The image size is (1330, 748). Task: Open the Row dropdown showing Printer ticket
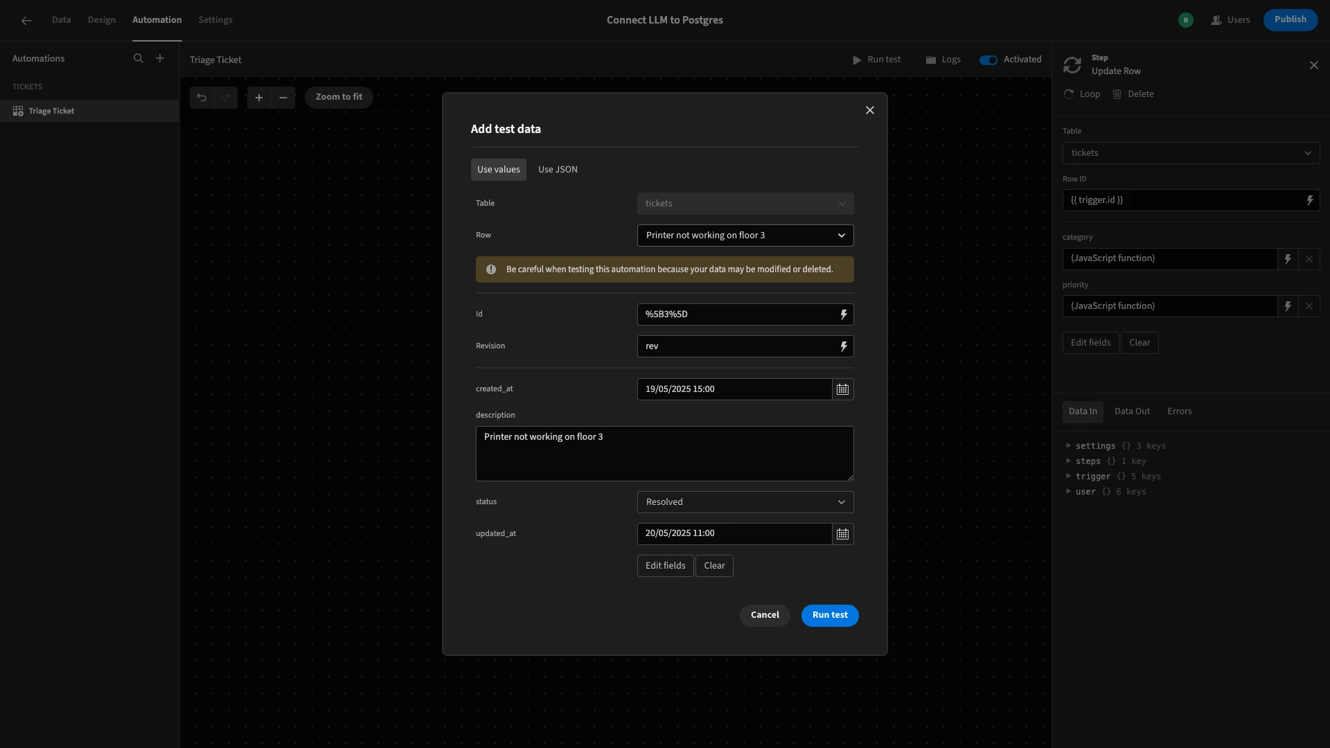tap(745, 235)
